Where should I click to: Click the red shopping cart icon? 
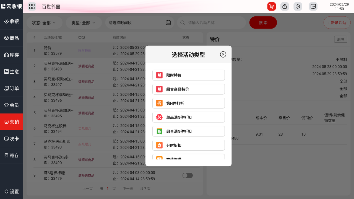click(x=271, y=6)
